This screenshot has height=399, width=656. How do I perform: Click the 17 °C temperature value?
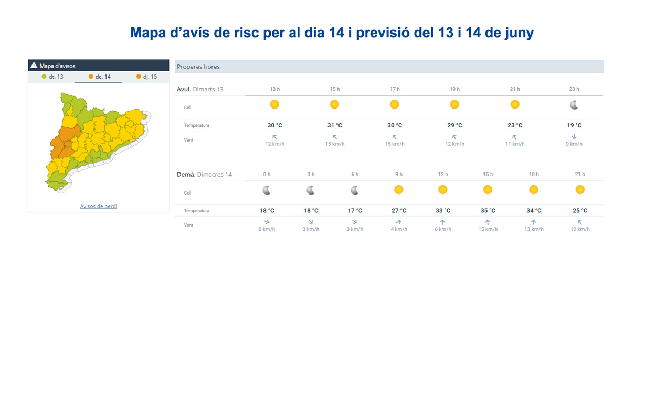pyautogui.click(x=355, y=211)
